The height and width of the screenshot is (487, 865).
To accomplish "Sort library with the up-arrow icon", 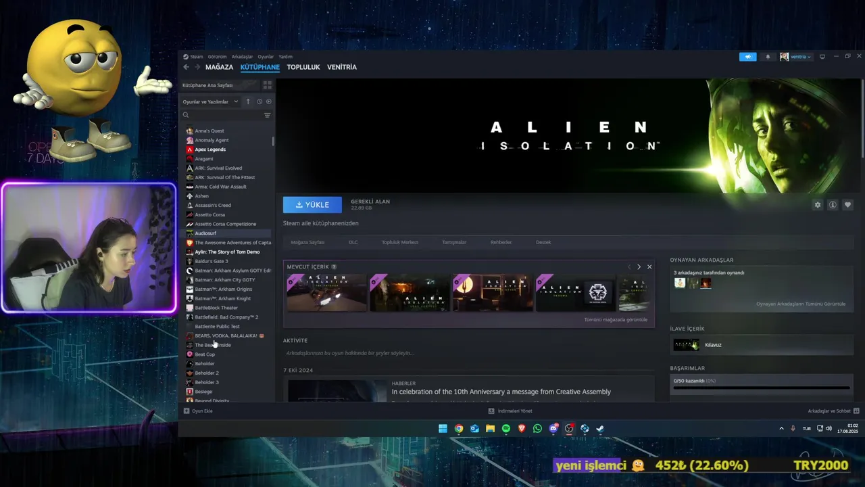I will [x=248, y=101].
